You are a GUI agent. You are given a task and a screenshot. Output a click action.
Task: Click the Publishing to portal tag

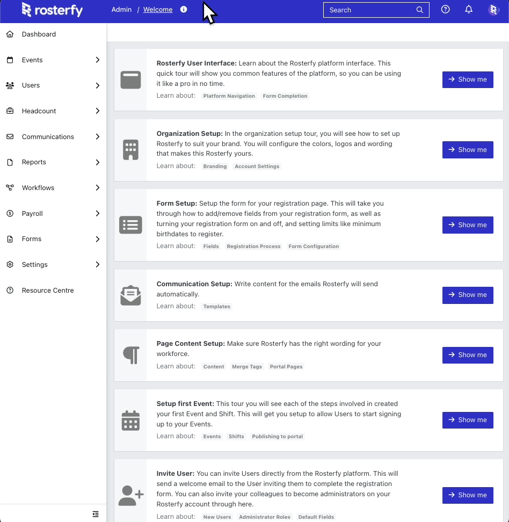coord(277,437)
